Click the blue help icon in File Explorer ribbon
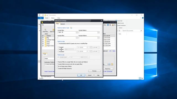The width and height of the screenshot is (177, 99). [143, 18]
